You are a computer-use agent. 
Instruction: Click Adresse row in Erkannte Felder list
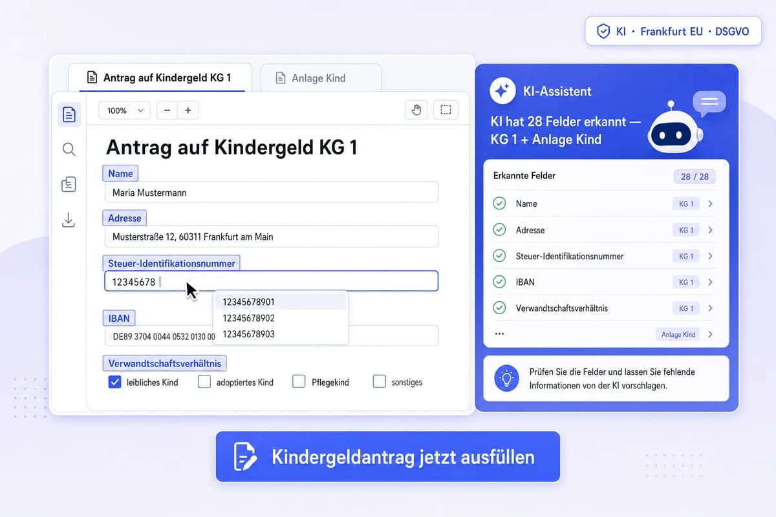click(x=605, y=230)
